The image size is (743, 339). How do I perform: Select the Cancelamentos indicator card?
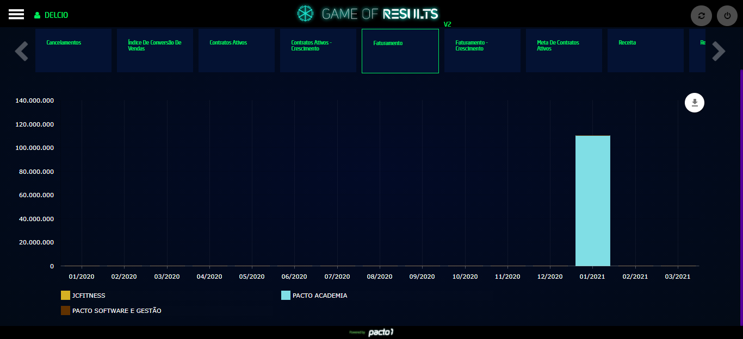point(73,51)
